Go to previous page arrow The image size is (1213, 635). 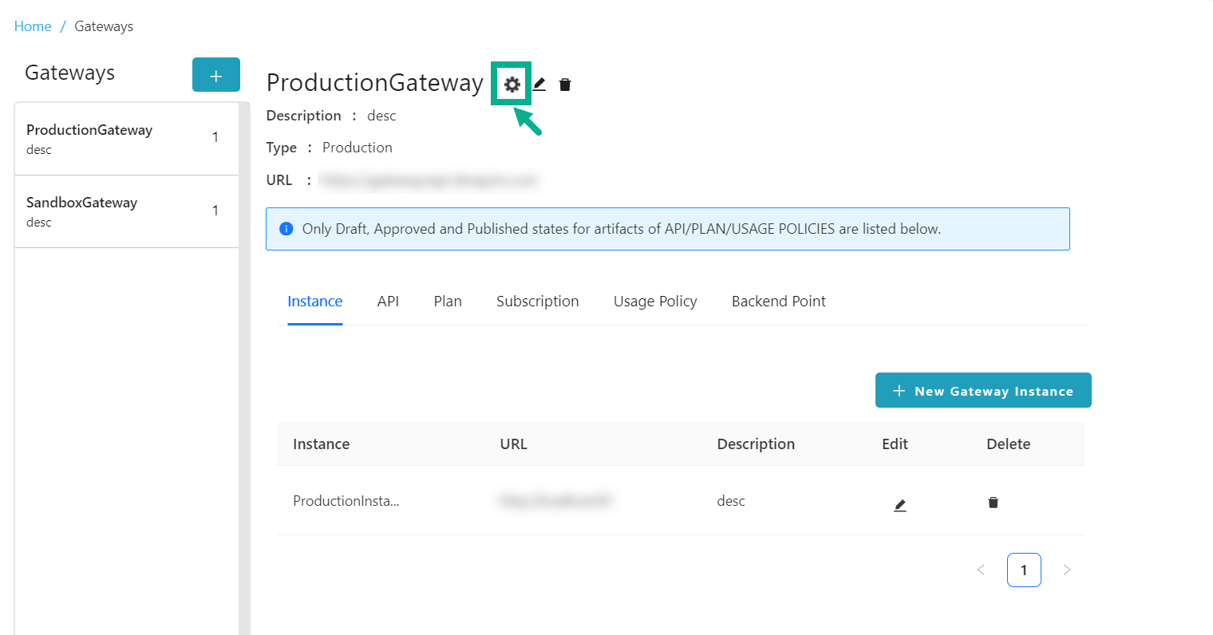tap(981, 570)
